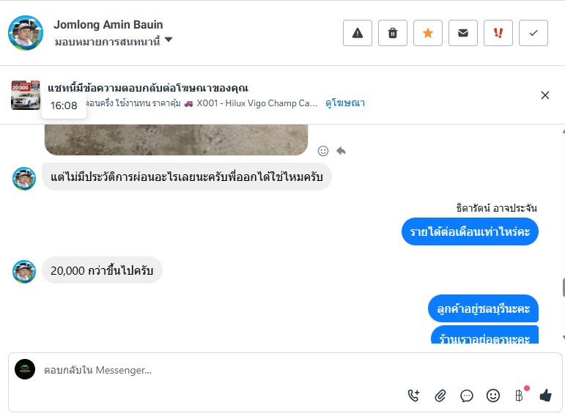
Task: Click the ad thumbnail image
Action: (x=26, y=95)
